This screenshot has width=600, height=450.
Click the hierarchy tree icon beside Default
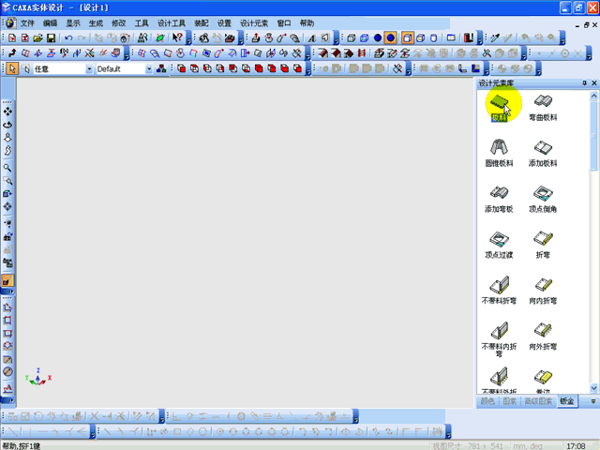pos(161,68)
